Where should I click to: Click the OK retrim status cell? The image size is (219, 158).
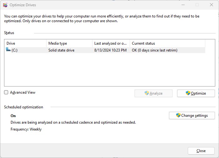point(155,50)
